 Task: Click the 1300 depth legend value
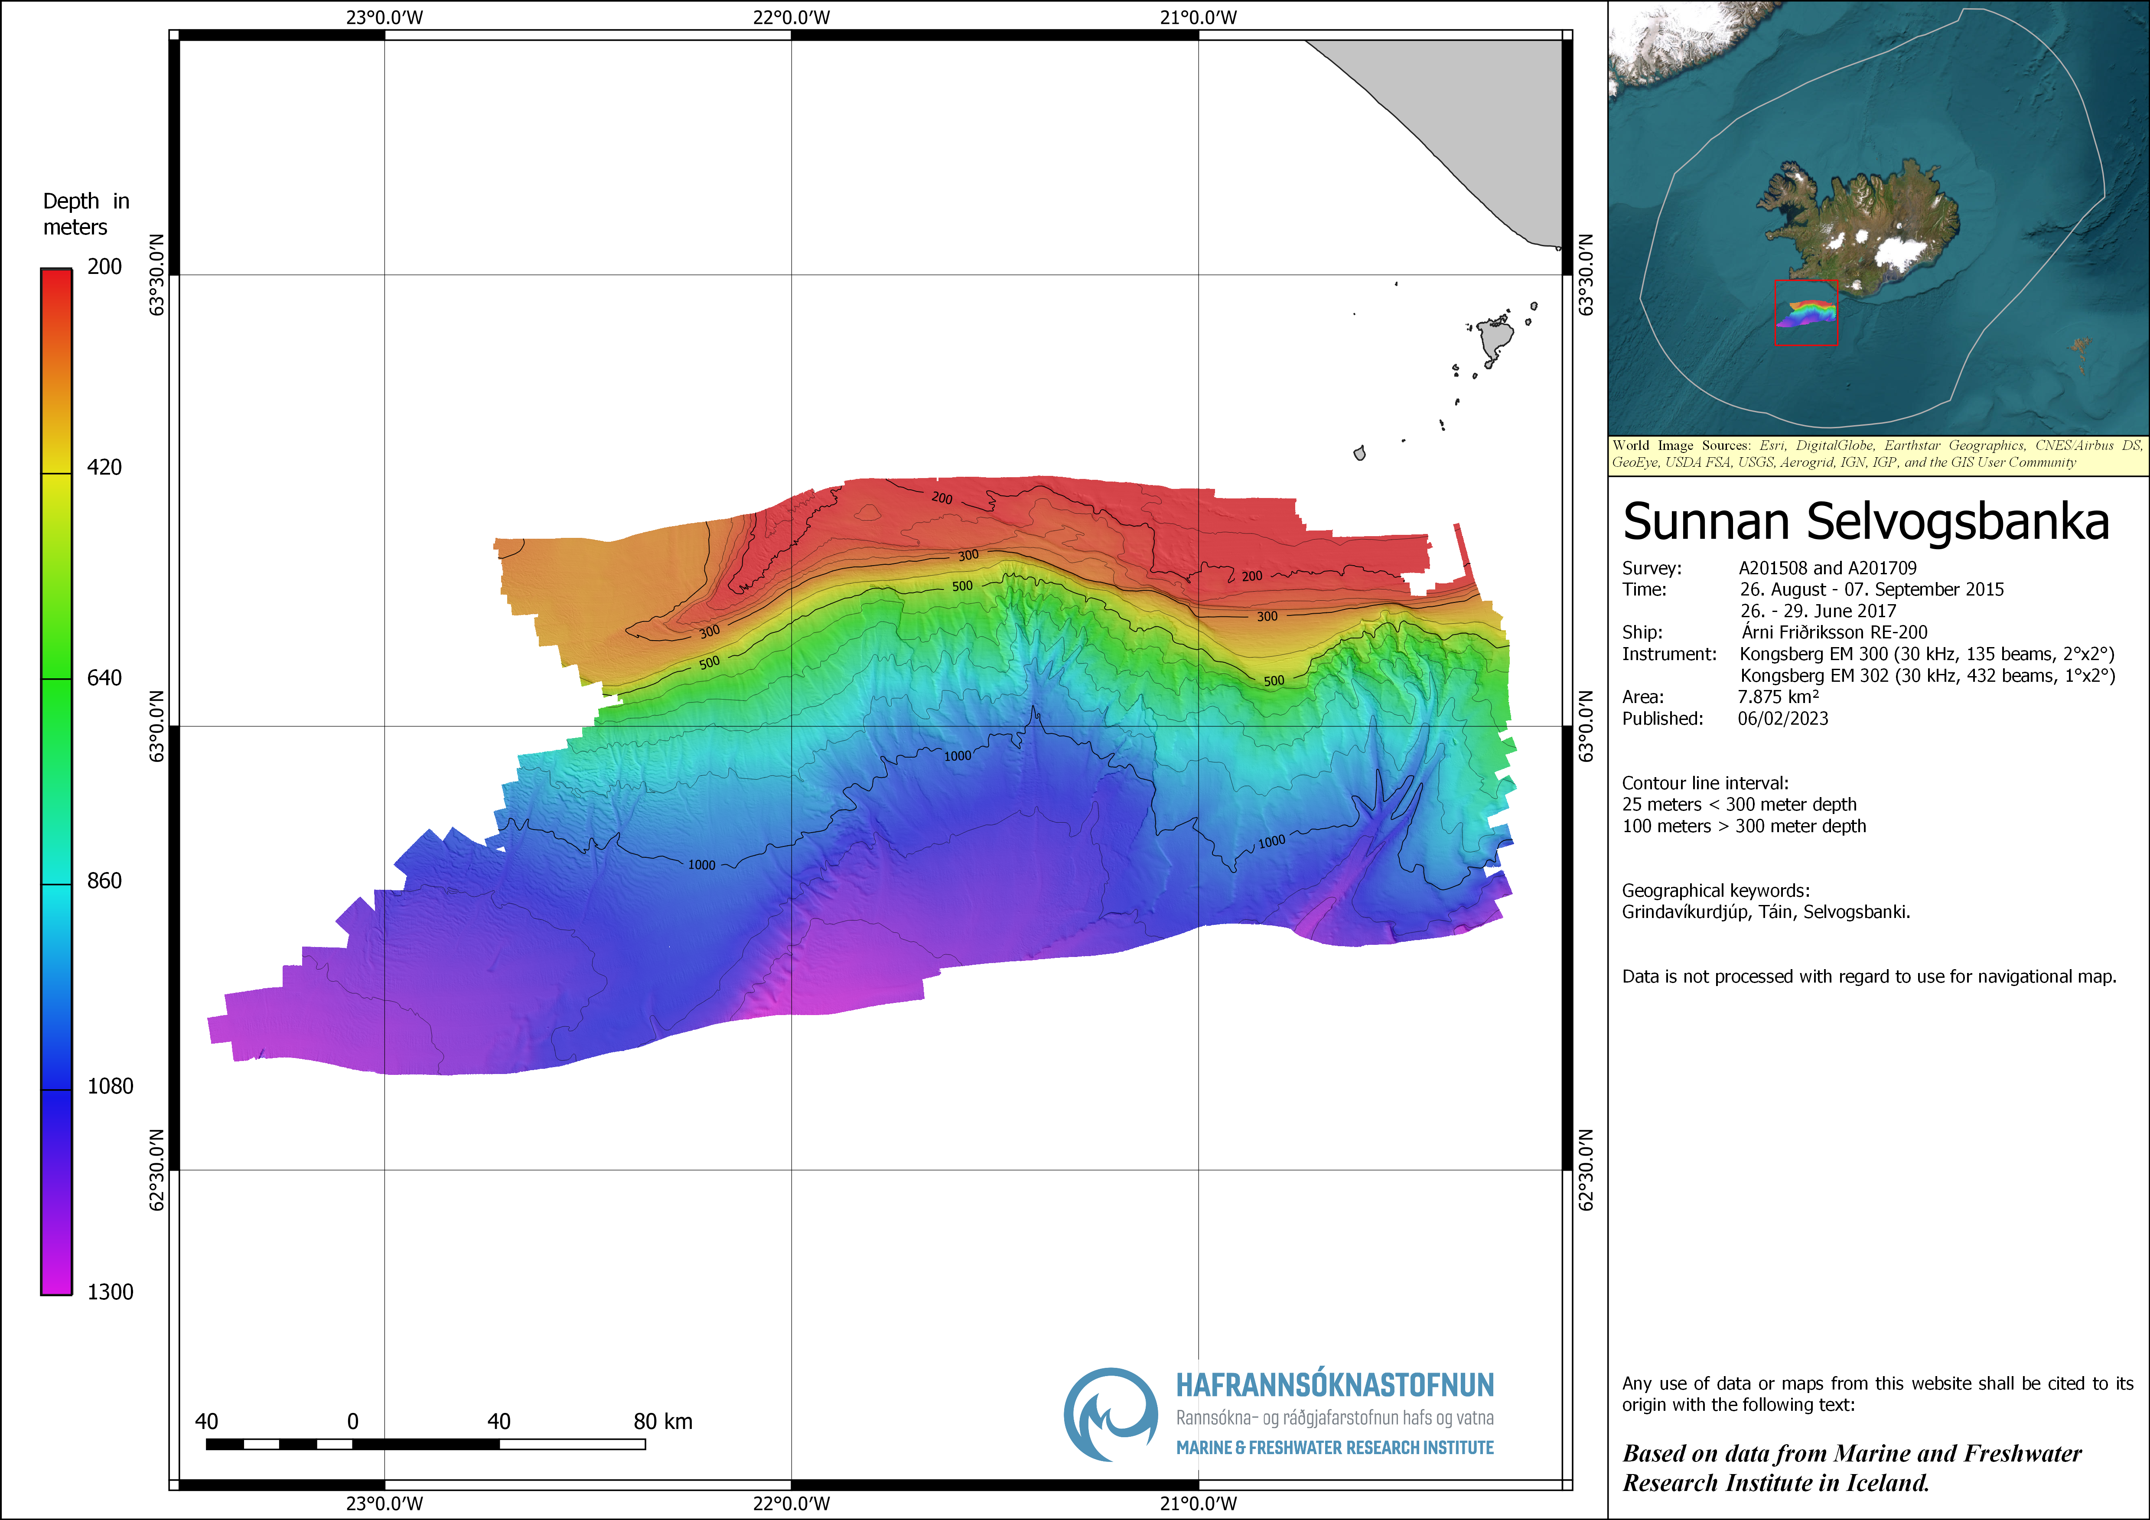coord(110,1292)
